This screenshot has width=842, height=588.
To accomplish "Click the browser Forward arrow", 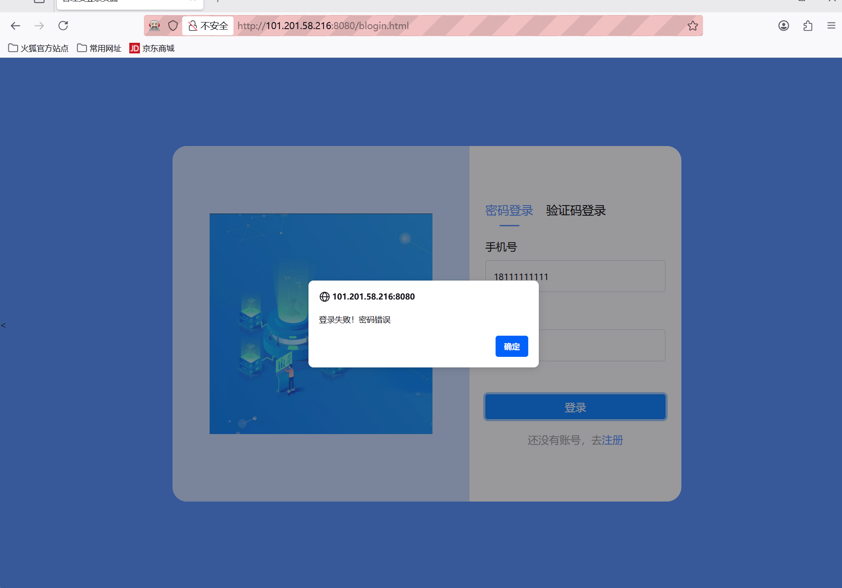I will [x=39, y=26].
